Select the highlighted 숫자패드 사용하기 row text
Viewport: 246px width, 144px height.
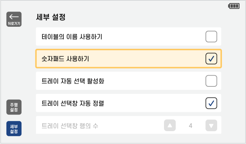pos(65,59)
